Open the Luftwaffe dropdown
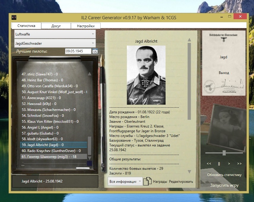Viewport: 254px width, 202px height. click(55, 34)
